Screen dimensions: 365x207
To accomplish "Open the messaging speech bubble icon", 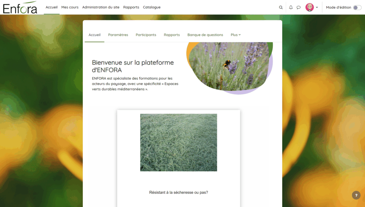I will (x=299, y=7).
